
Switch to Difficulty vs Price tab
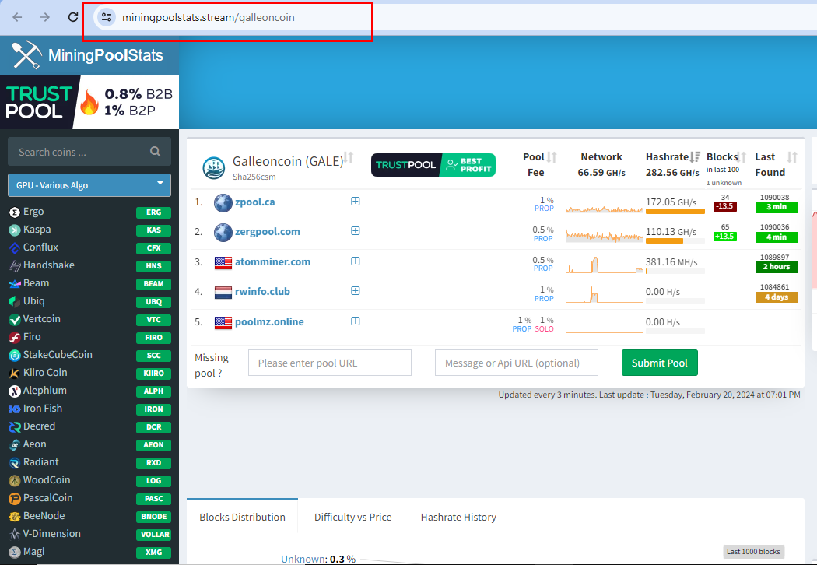point(352,517)
